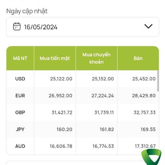Select the JPY currency row
Viewport: 165px width, 165px height.
click(82, 129)
